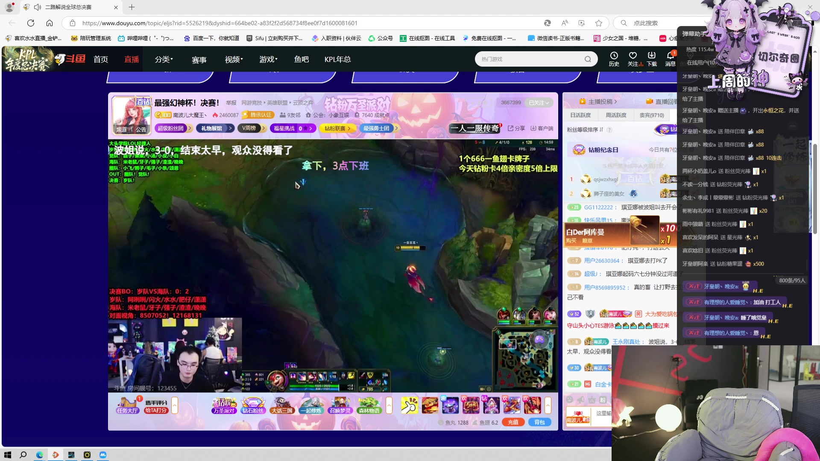Image resolution: width=820 pixels, height=461 pixels.
Task: Mute the browser tab audio speaker icon
Action: click(38, 7)
